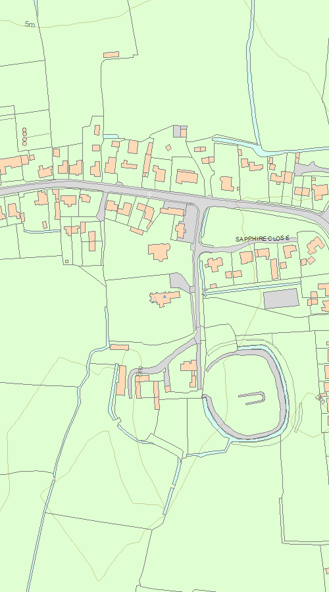Image resolution: width=329 pixels, height=592 pixels.
Task: Select the large building with the triangle marker
Action: (x=164, y=298)
